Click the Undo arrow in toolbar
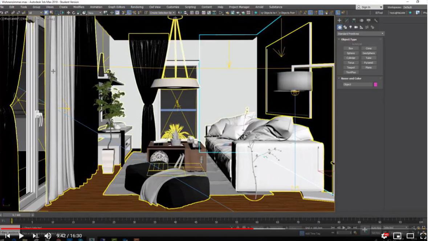The image size is (428, 241). 2,13
